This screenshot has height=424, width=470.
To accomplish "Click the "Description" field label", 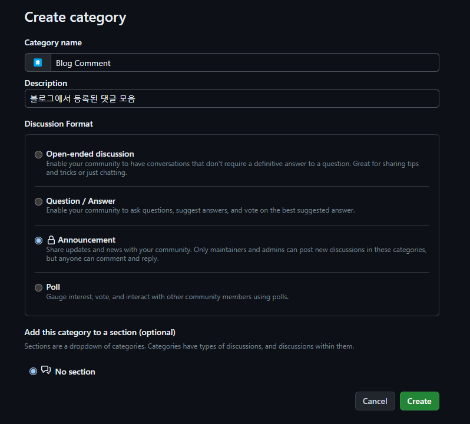I will coord(46,83).
